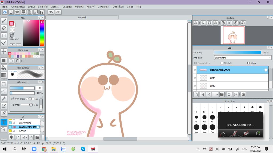This screenshot has width=273, height=153.
Task: Open Zoom app in Windows taskbar
Action: click(x=34, y=149)
